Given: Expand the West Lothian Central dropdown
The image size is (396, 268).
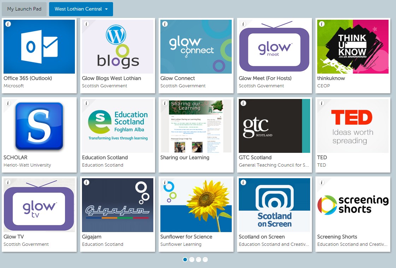Looking at the screenshot, I should click(x=81, y=9).
